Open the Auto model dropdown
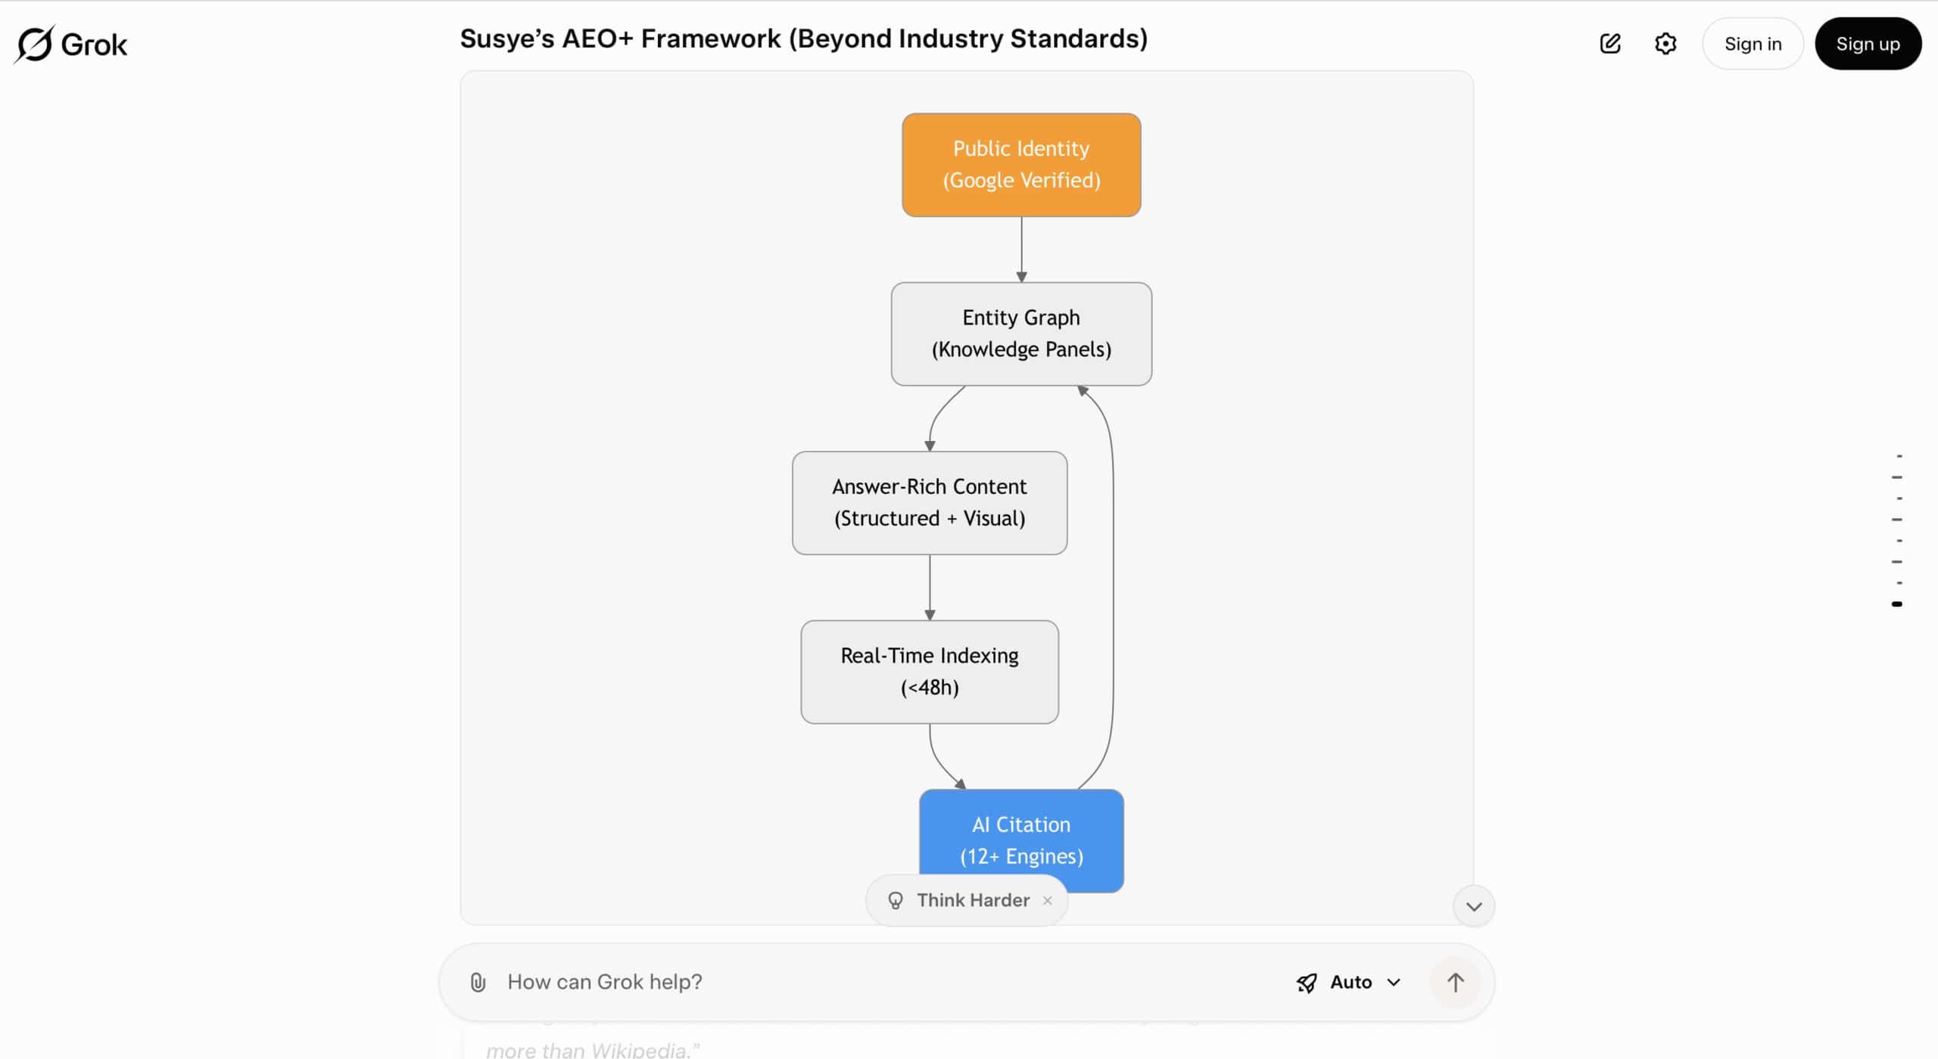The image size is (1938, 1059). click(x=1365, y=982)
